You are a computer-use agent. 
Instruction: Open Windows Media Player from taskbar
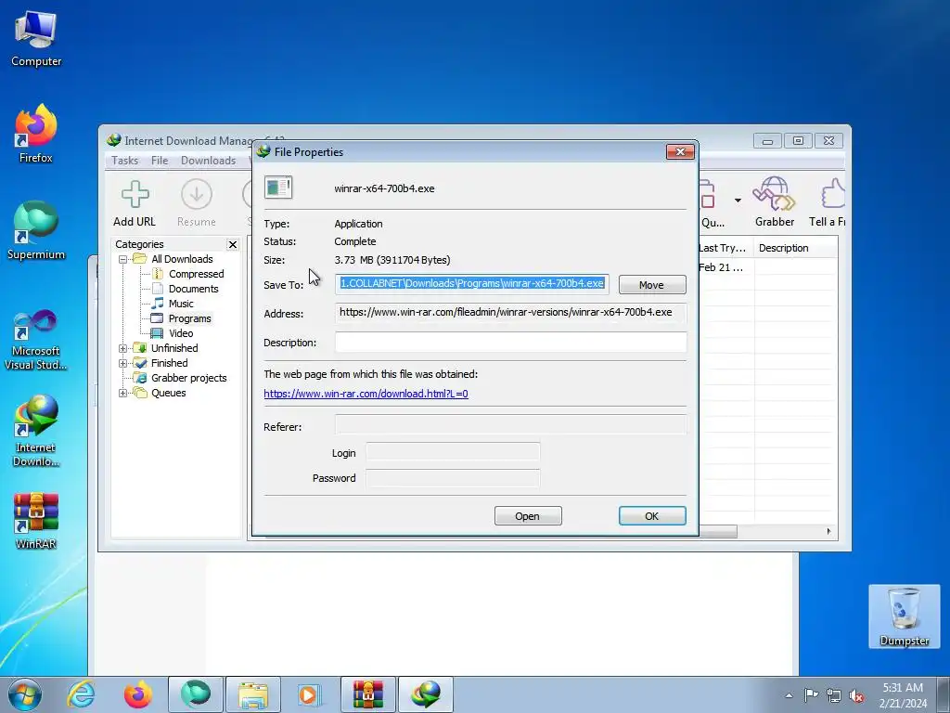[310, 694]
